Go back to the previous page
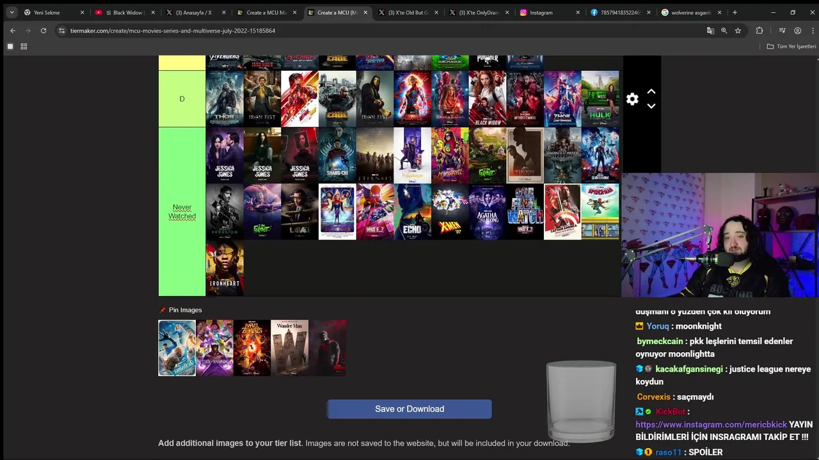This screenshot has height=460, width=819. click(x=12, y=31)
